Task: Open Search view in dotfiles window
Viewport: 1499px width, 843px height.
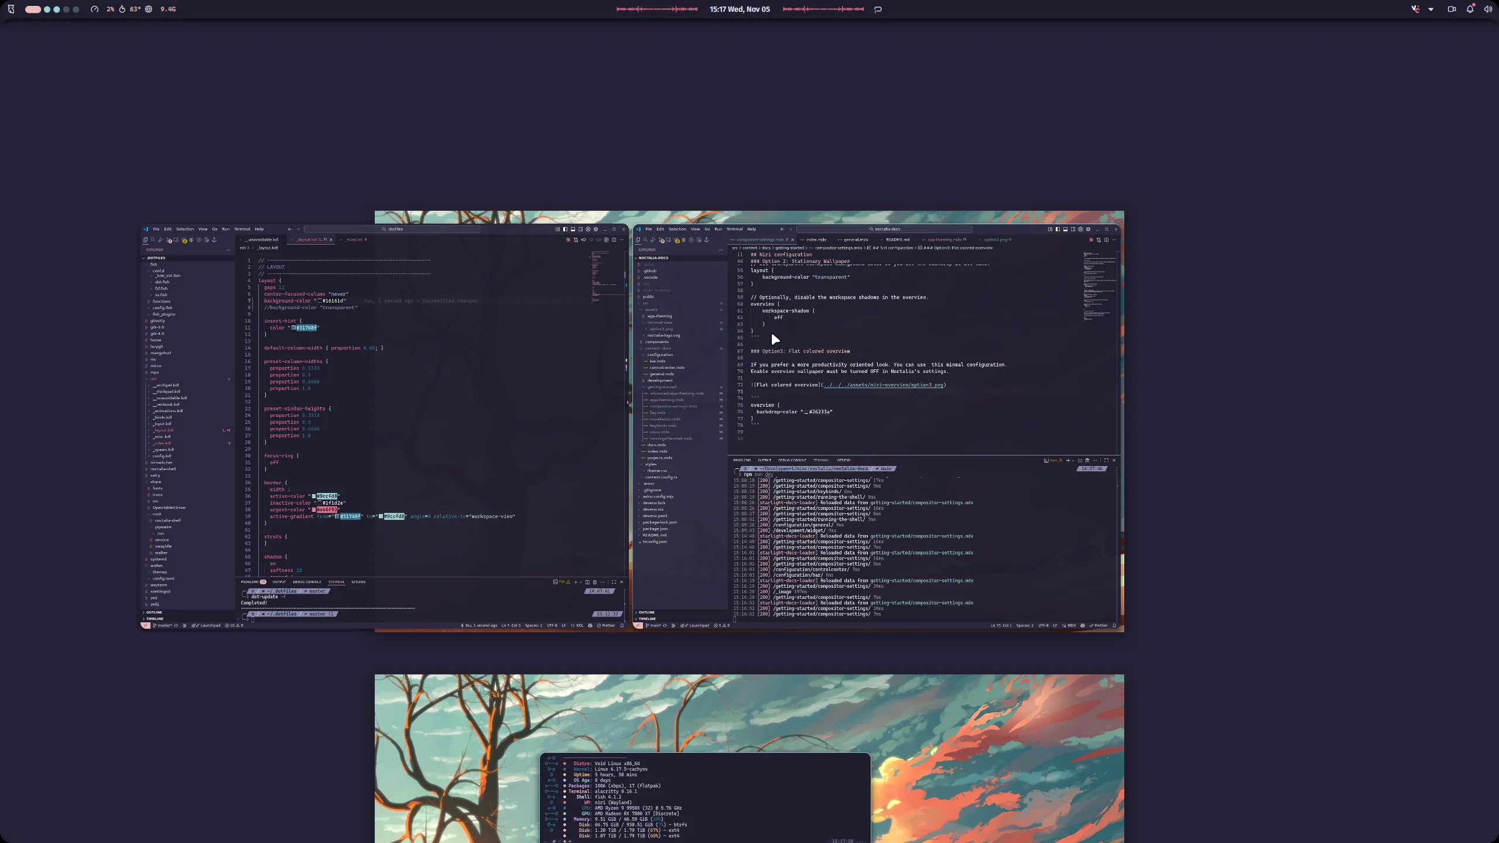Action: [153, 240]
